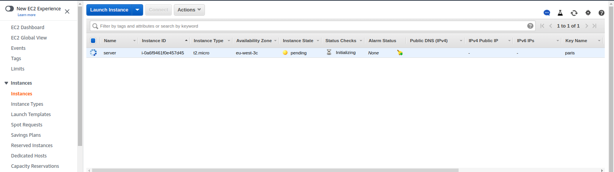Viewport: 614px width, 172px height.
Task: Collapse the Instances sidebar section
Action: coord(6,83)
